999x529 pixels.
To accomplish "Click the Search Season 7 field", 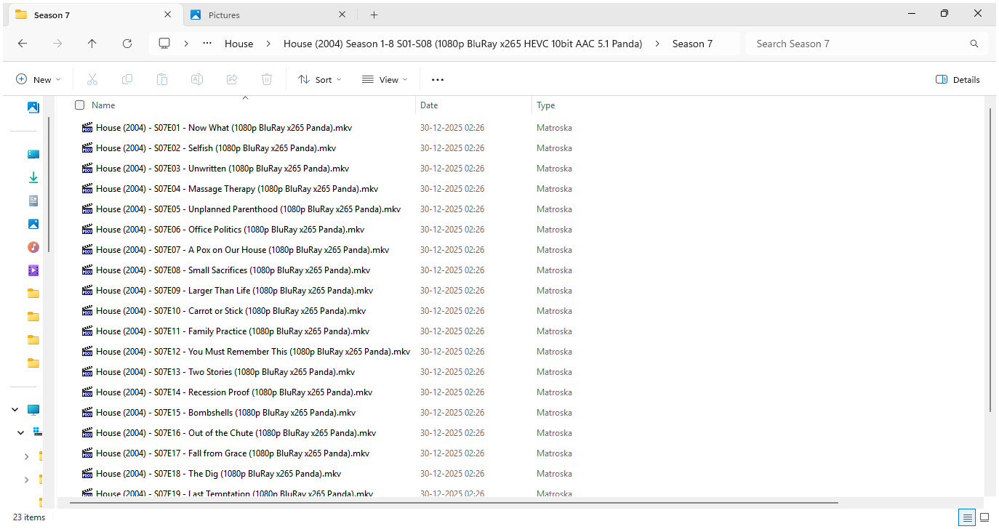I will click(x=858, y=44).
